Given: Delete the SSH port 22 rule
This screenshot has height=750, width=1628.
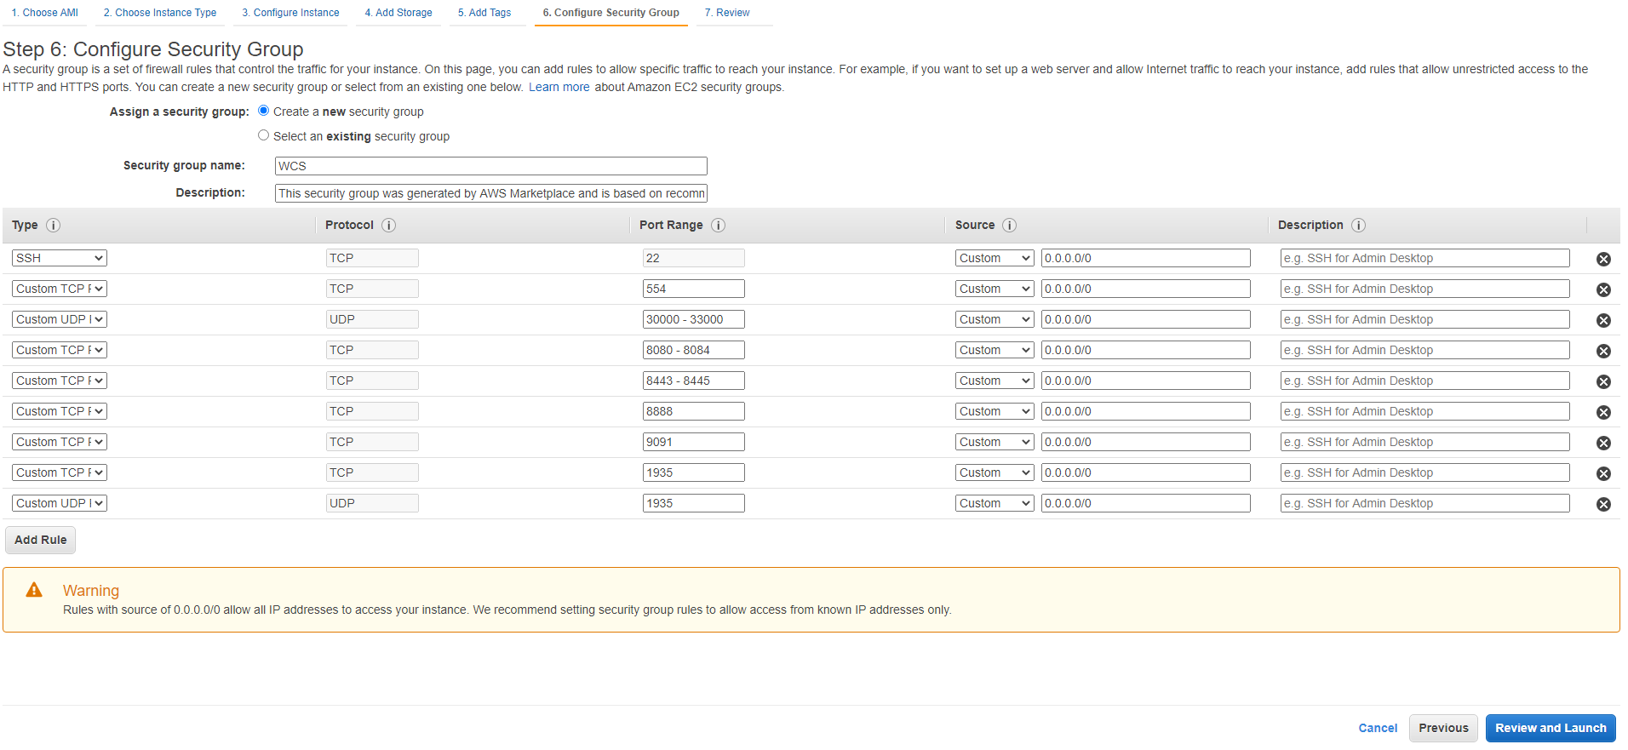Looking at the screenshot, I should pyautogui.click(x=1602, y=259).
